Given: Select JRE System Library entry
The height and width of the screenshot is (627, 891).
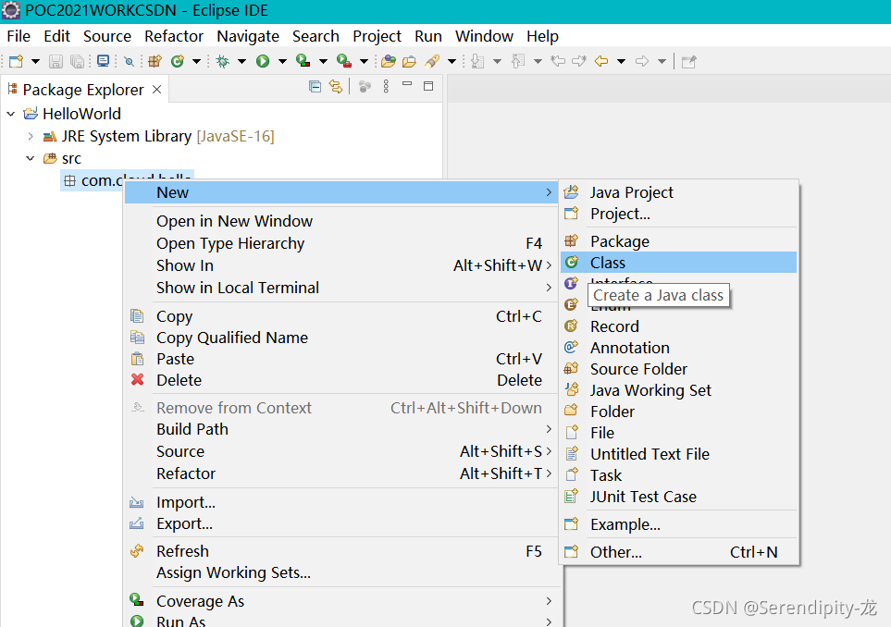Looking at the screenshot, I should pos(167,136).
